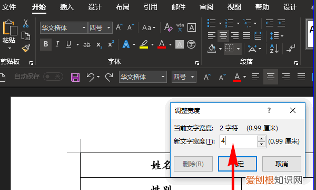This screenshot has width=316, height=190.
Task: Apply multilevel list
Action: coord(247,23)
